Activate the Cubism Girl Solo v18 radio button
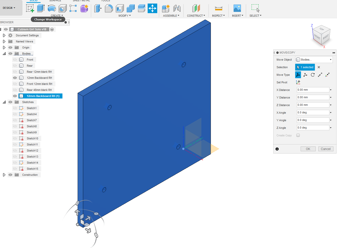The width and height of the screenshot is (337, 248). pos(52,29)
